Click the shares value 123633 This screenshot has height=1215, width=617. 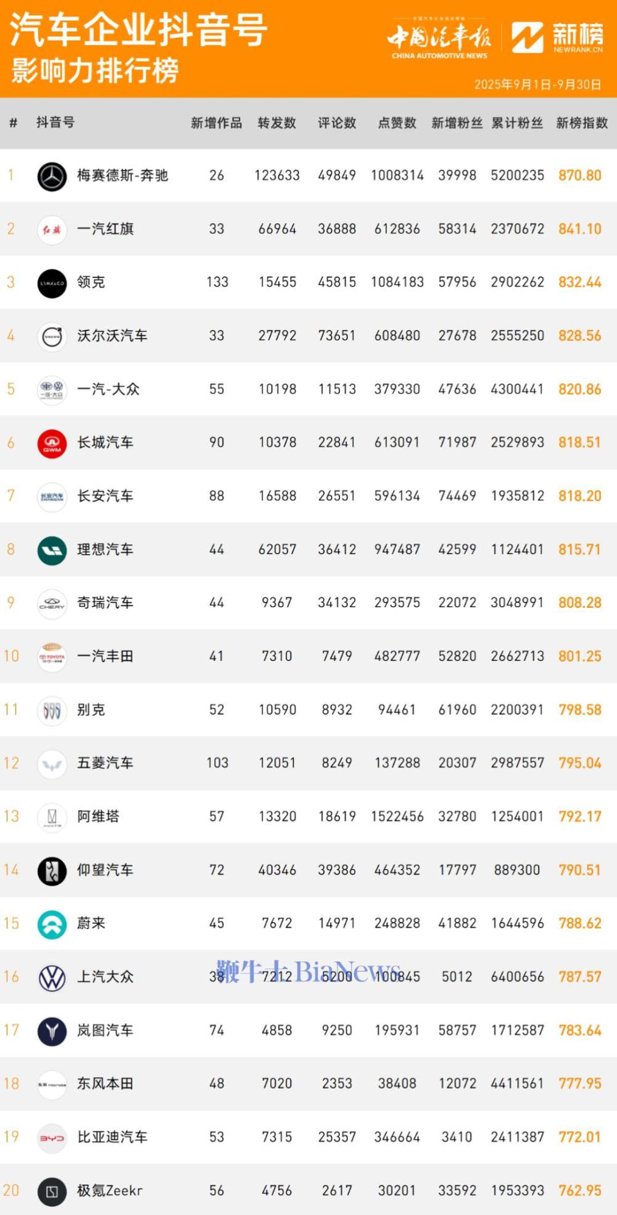tap(277, 175)
